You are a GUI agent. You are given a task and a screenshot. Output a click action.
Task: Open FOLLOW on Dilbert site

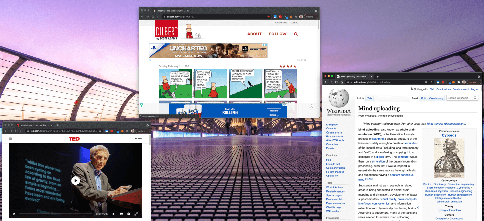[278, 34]
